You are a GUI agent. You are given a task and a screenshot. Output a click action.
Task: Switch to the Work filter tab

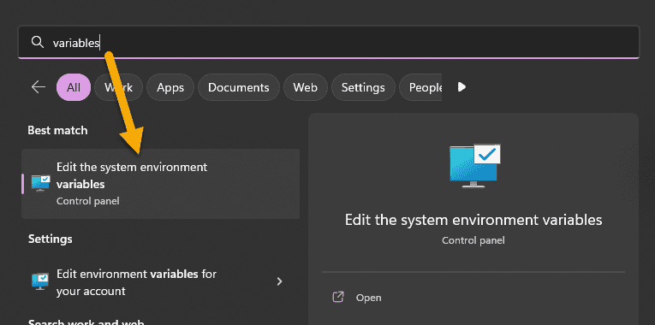coord(119,87)
